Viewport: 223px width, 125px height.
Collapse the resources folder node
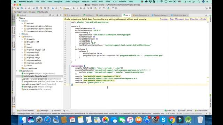(20, 37)
